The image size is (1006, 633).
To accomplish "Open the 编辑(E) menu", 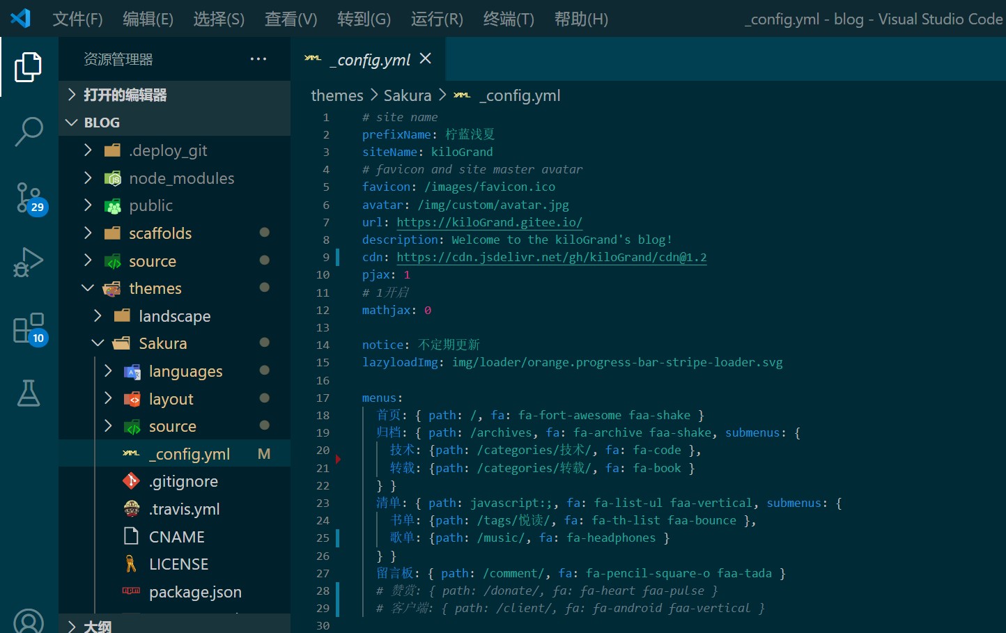I will pyautogui.click(x=148, y=19).
